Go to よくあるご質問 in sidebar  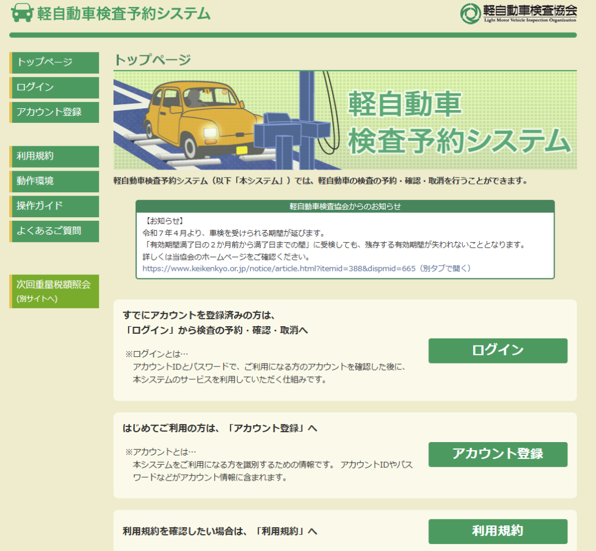[55, 231]
